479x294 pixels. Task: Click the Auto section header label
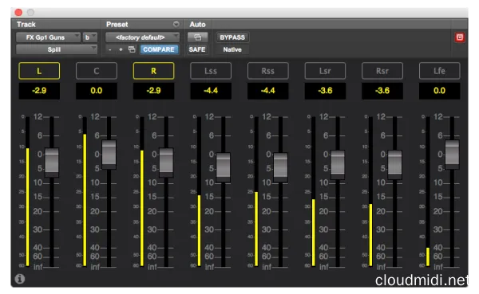[197, 25]
